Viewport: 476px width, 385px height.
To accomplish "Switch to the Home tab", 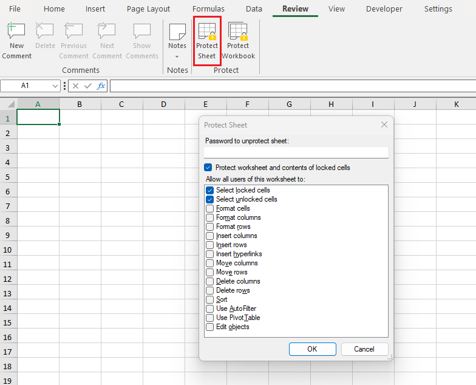I will pyautogui.click(x=54, y=9).
